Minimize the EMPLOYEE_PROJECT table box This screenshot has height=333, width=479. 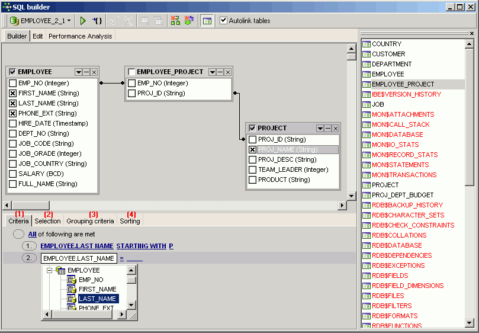point(220,72)
